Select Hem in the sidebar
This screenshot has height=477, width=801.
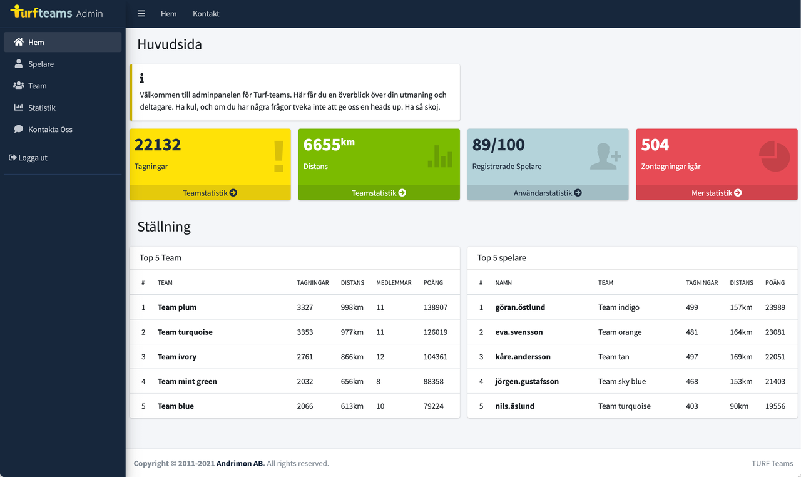pos(63,42)
